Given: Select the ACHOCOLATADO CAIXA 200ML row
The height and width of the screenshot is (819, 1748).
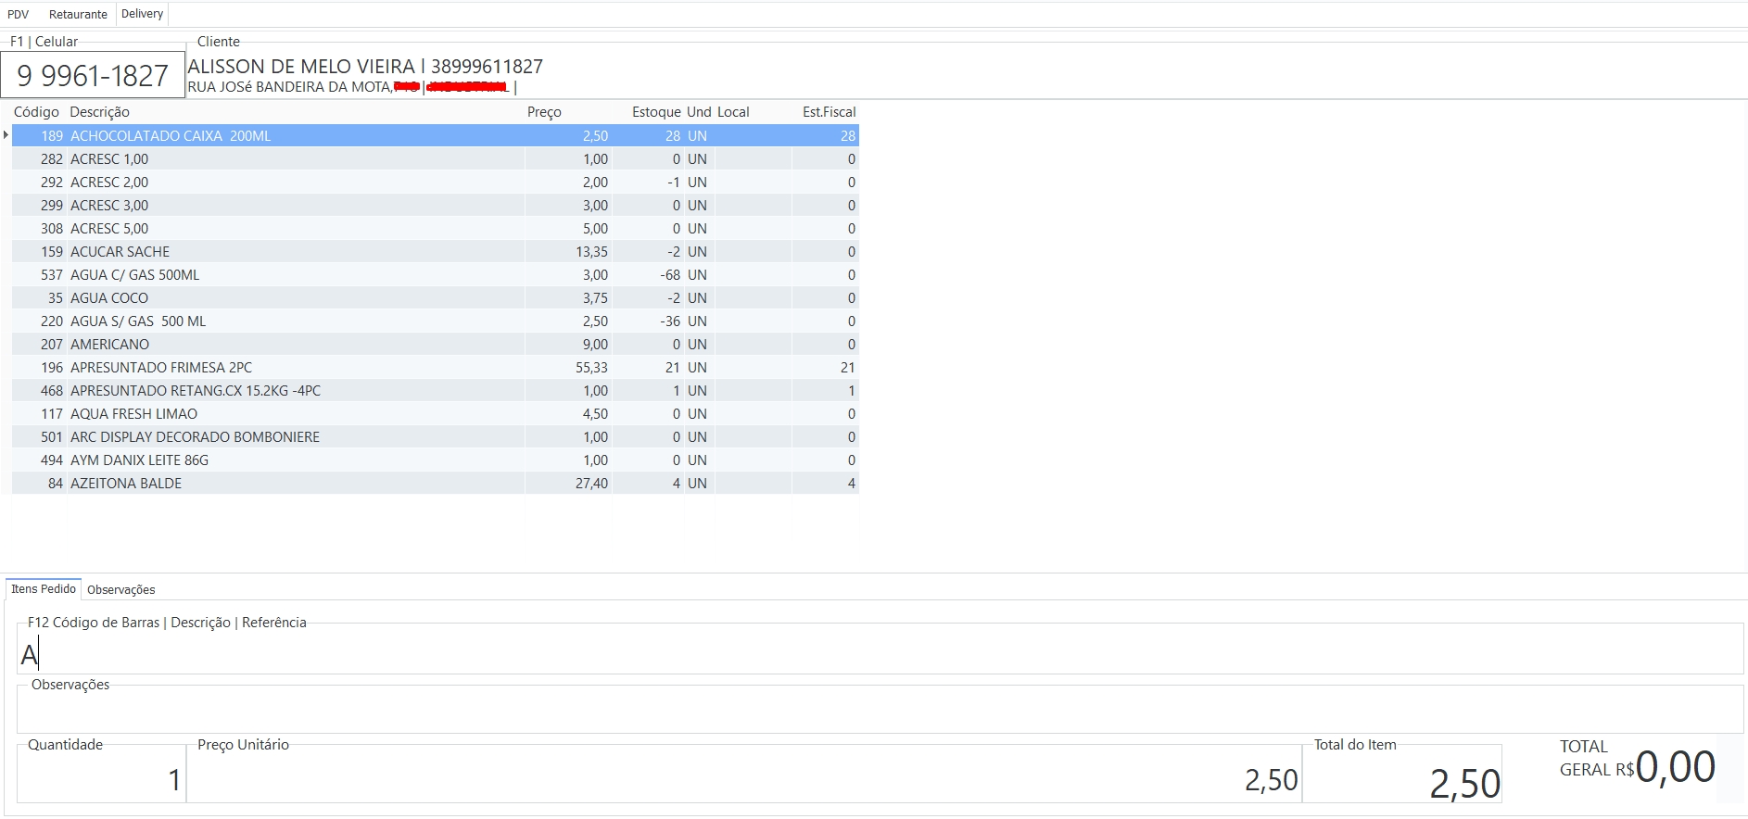Looking at the screenshot, I should (171, 136).
